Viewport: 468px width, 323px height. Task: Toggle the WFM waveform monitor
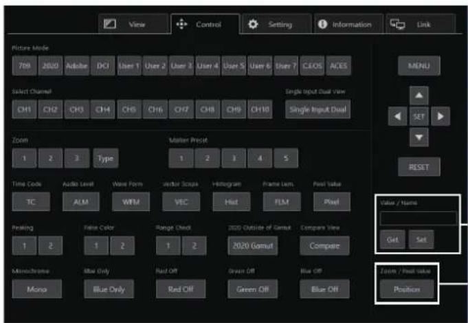pyautogui.click(x=131, y=202)
